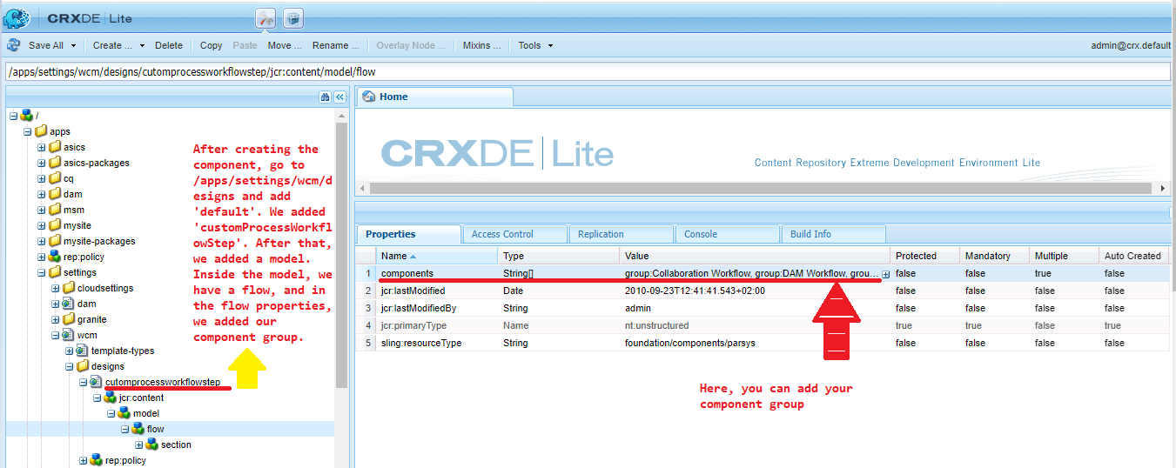Click the rep:policy icon under apps

click(54, 257)
